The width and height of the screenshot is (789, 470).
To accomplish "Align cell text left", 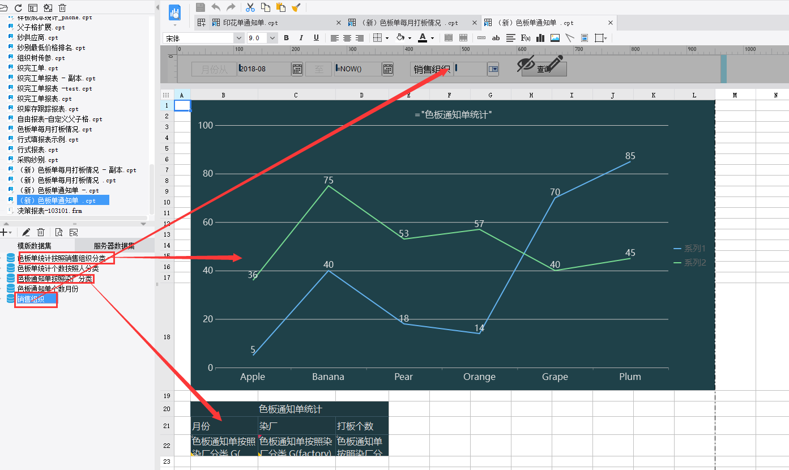I will (335, 38).
